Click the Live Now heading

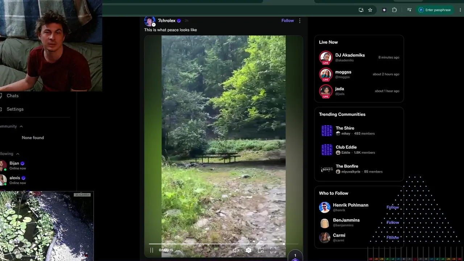pos(328,42)
